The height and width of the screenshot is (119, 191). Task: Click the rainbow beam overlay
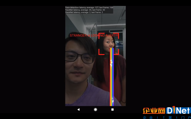(x=112, y=77)
